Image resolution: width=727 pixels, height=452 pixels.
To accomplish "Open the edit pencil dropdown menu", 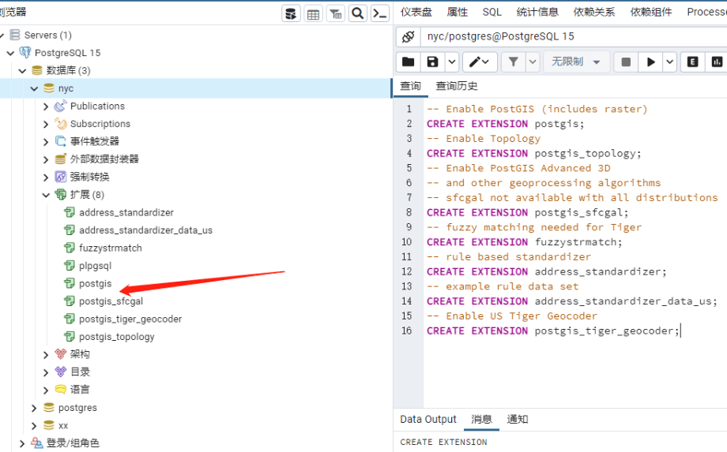I will 480,62.
